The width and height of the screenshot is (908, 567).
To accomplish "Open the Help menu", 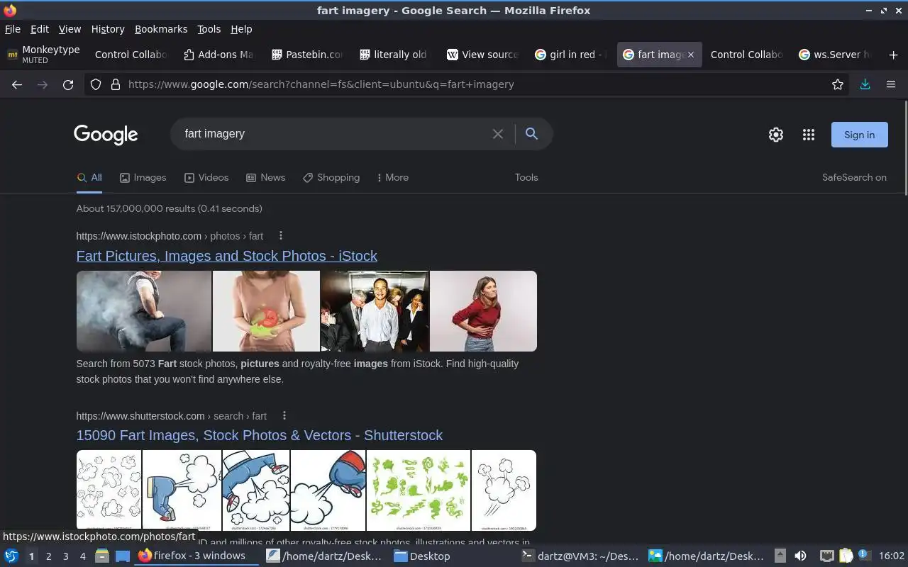I will coord(241,29).
